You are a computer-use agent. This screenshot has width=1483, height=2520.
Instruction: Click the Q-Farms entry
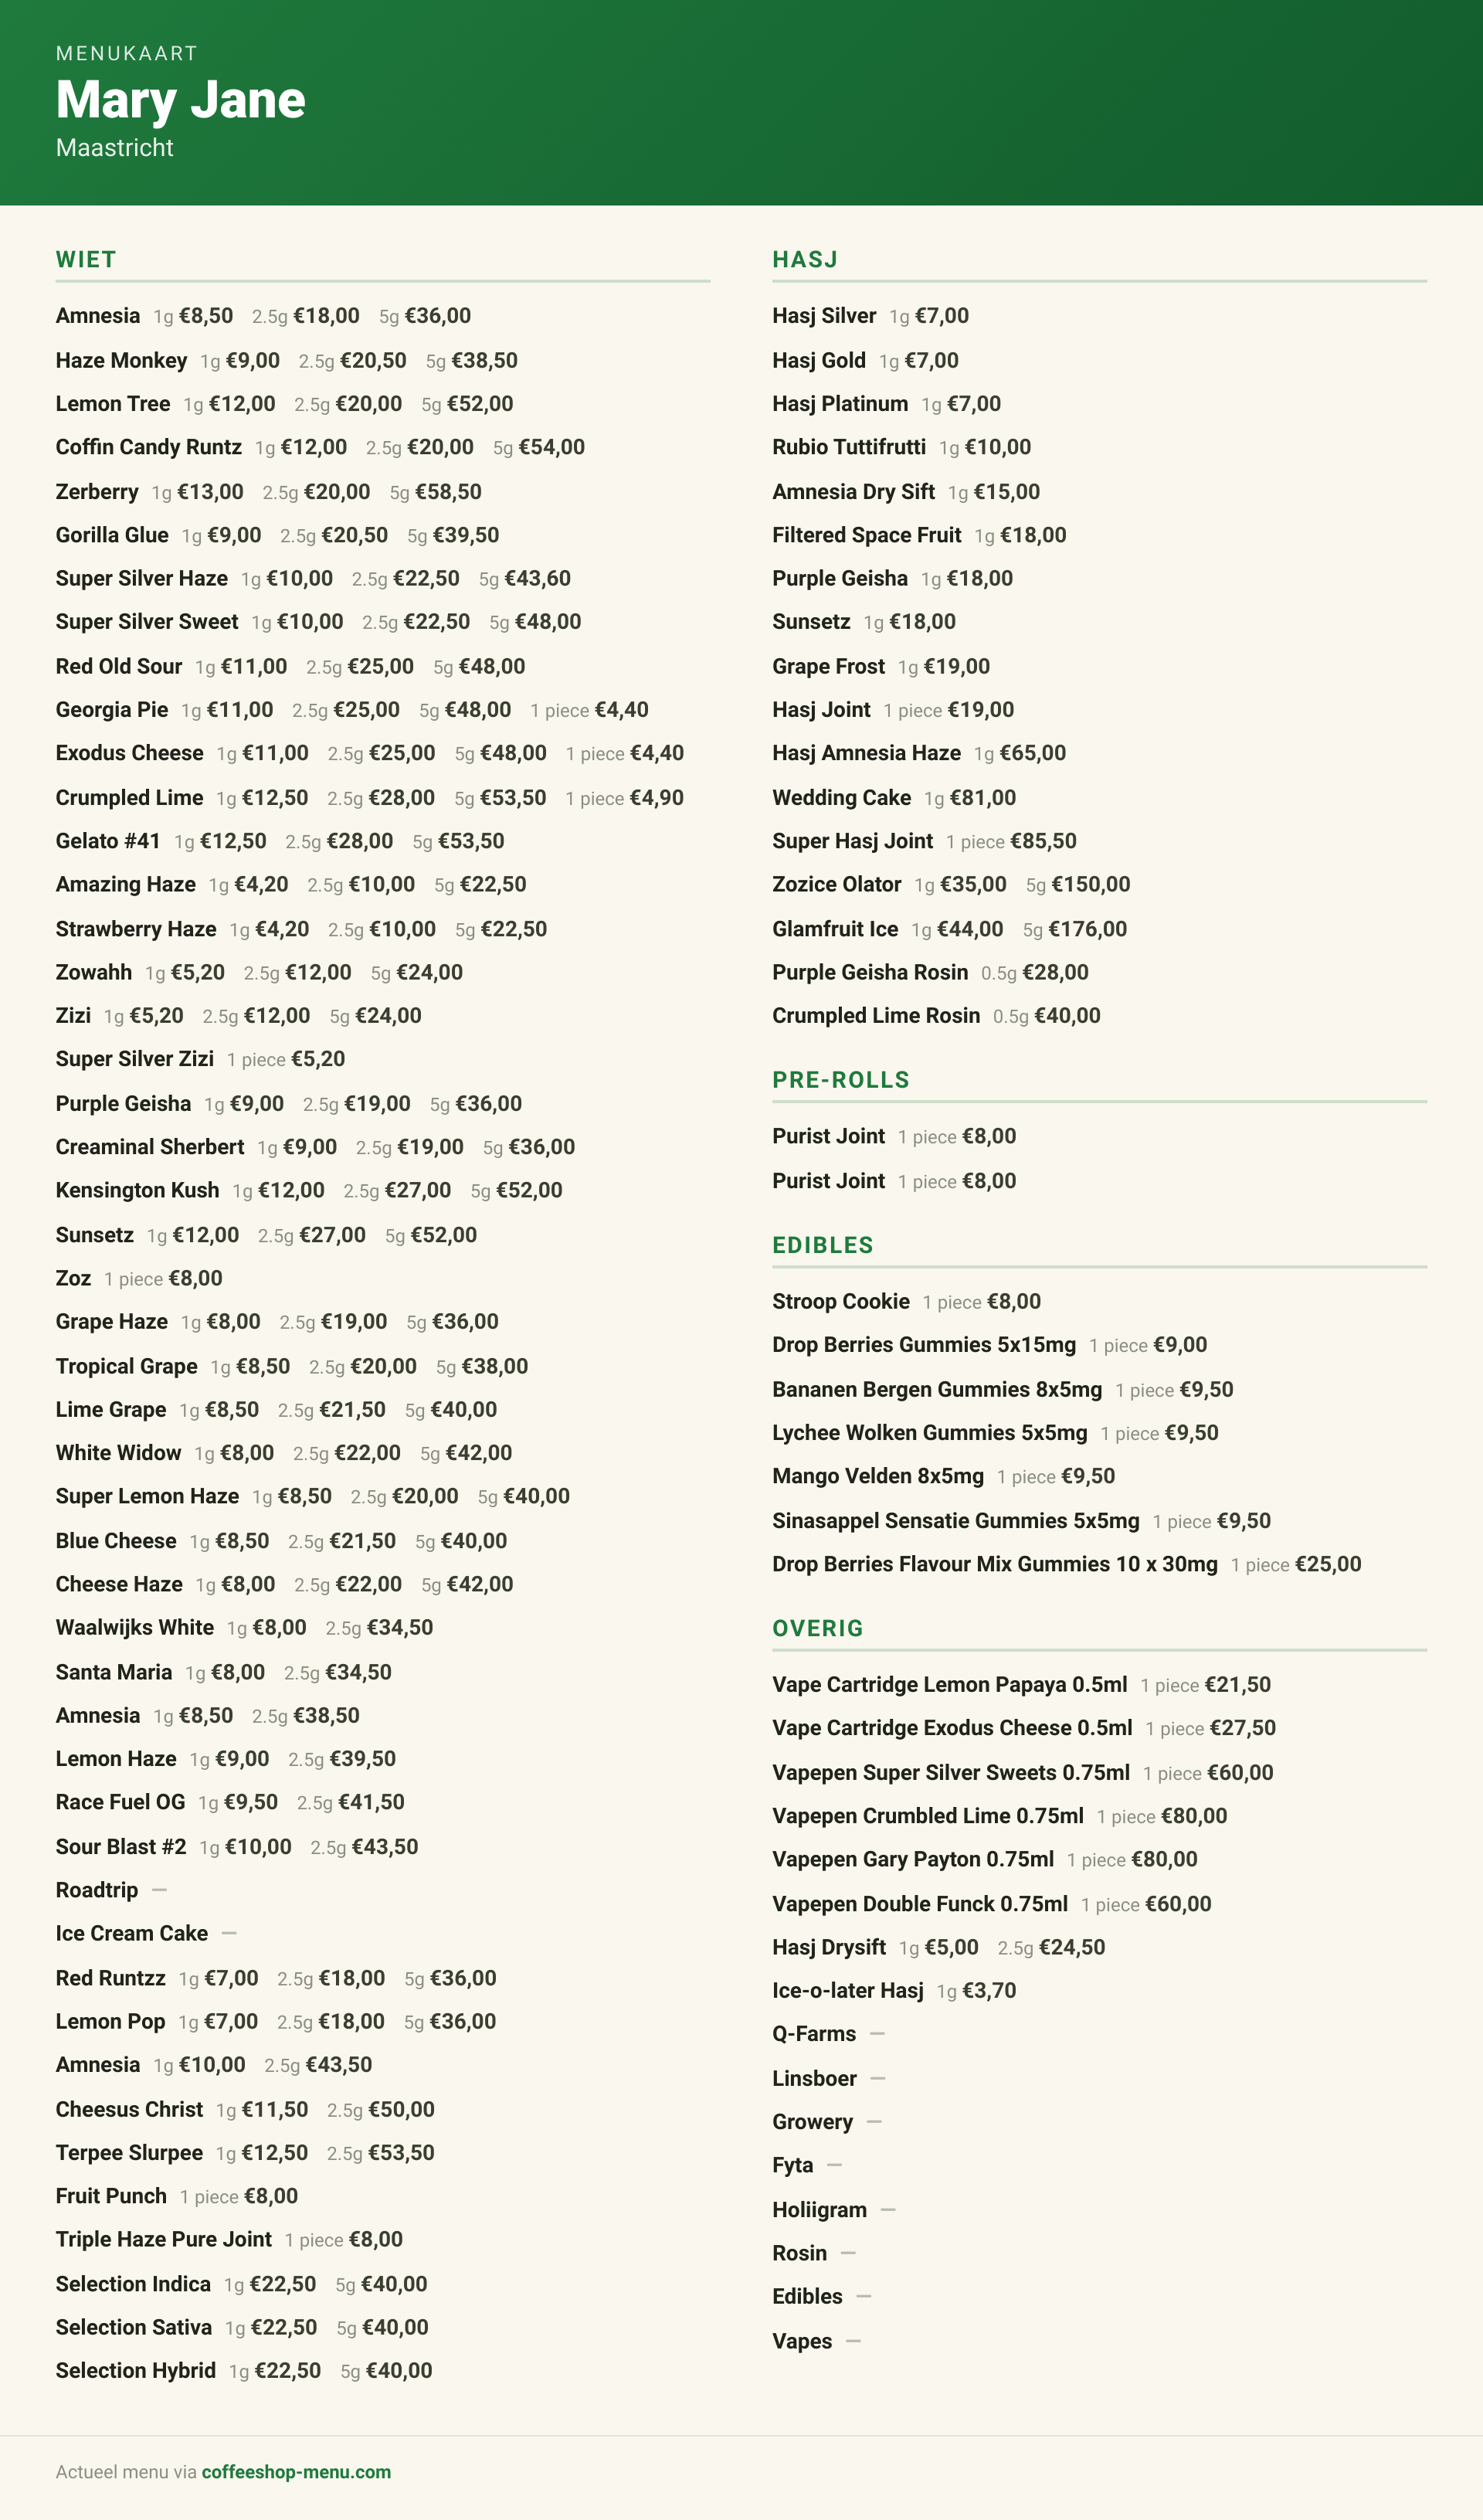[828, 2034]
